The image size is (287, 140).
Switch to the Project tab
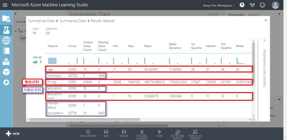253,15
